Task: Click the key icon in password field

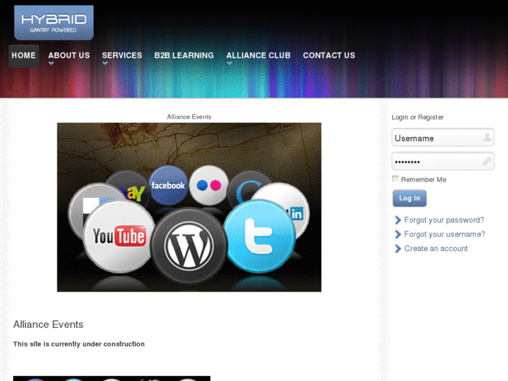Action: pyautogui.click(x=487, y=161)
